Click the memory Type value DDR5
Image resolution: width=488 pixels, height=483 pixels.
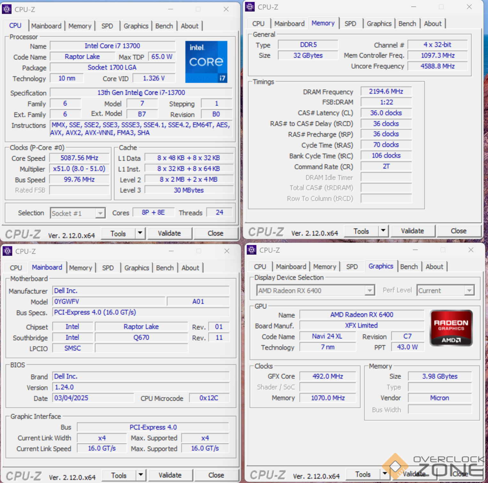(308, 45)
